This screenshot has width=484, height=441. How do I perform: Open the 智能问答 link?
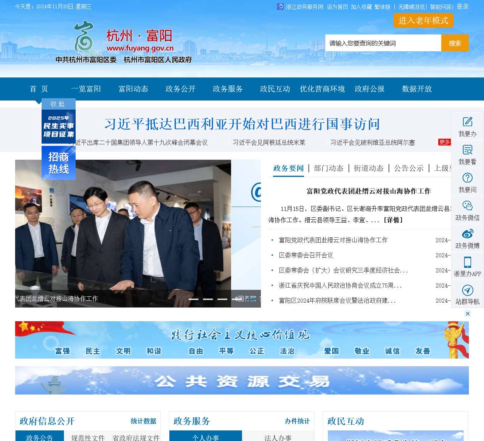[x=441, y=7]
